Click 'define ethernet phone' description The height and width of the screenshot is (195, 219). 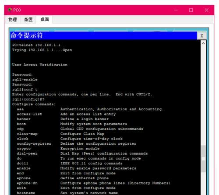pos(85,178)
